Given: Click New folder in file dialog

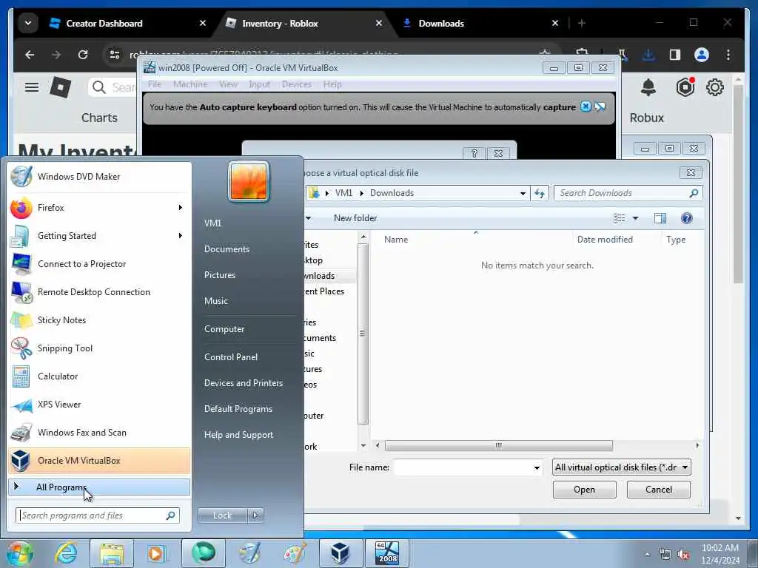Looking at the screenshot, I should 355,218.
